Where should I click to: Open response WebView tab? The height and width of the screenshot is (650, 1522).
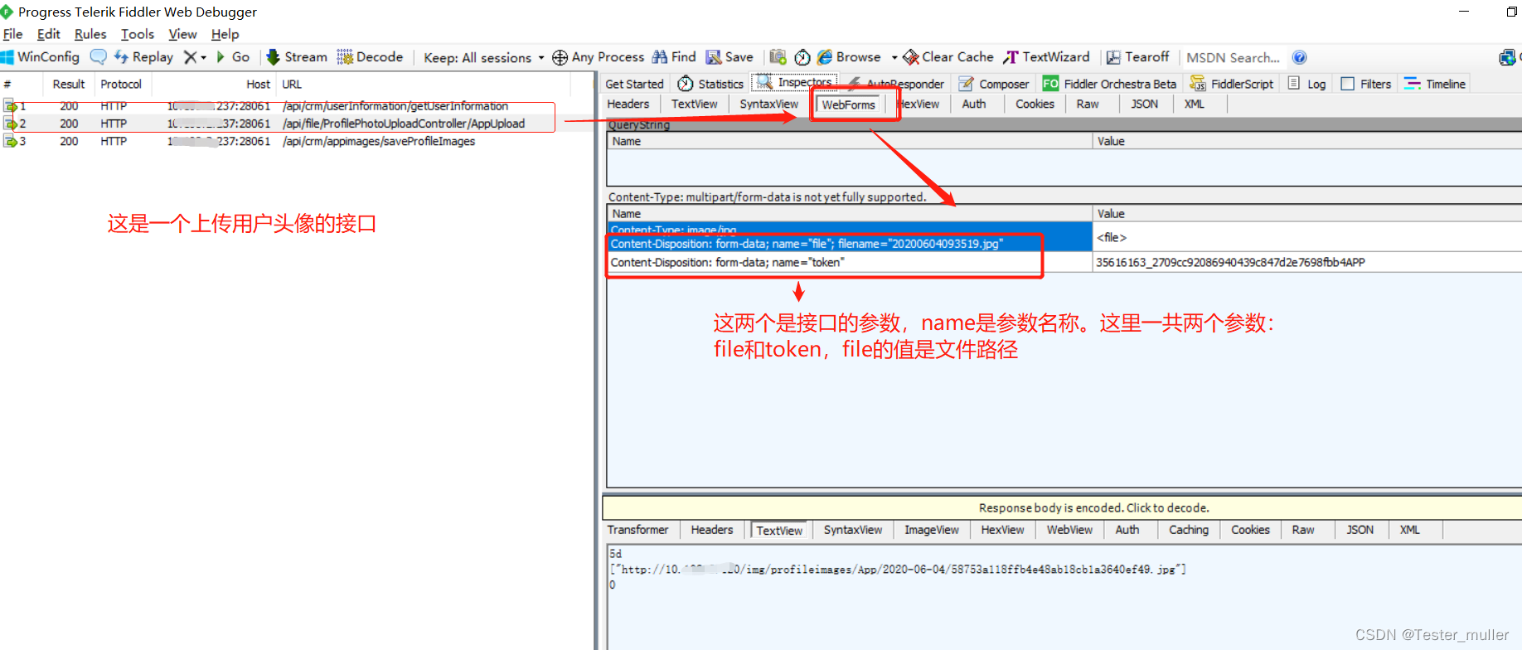[x=1069, y=530]
